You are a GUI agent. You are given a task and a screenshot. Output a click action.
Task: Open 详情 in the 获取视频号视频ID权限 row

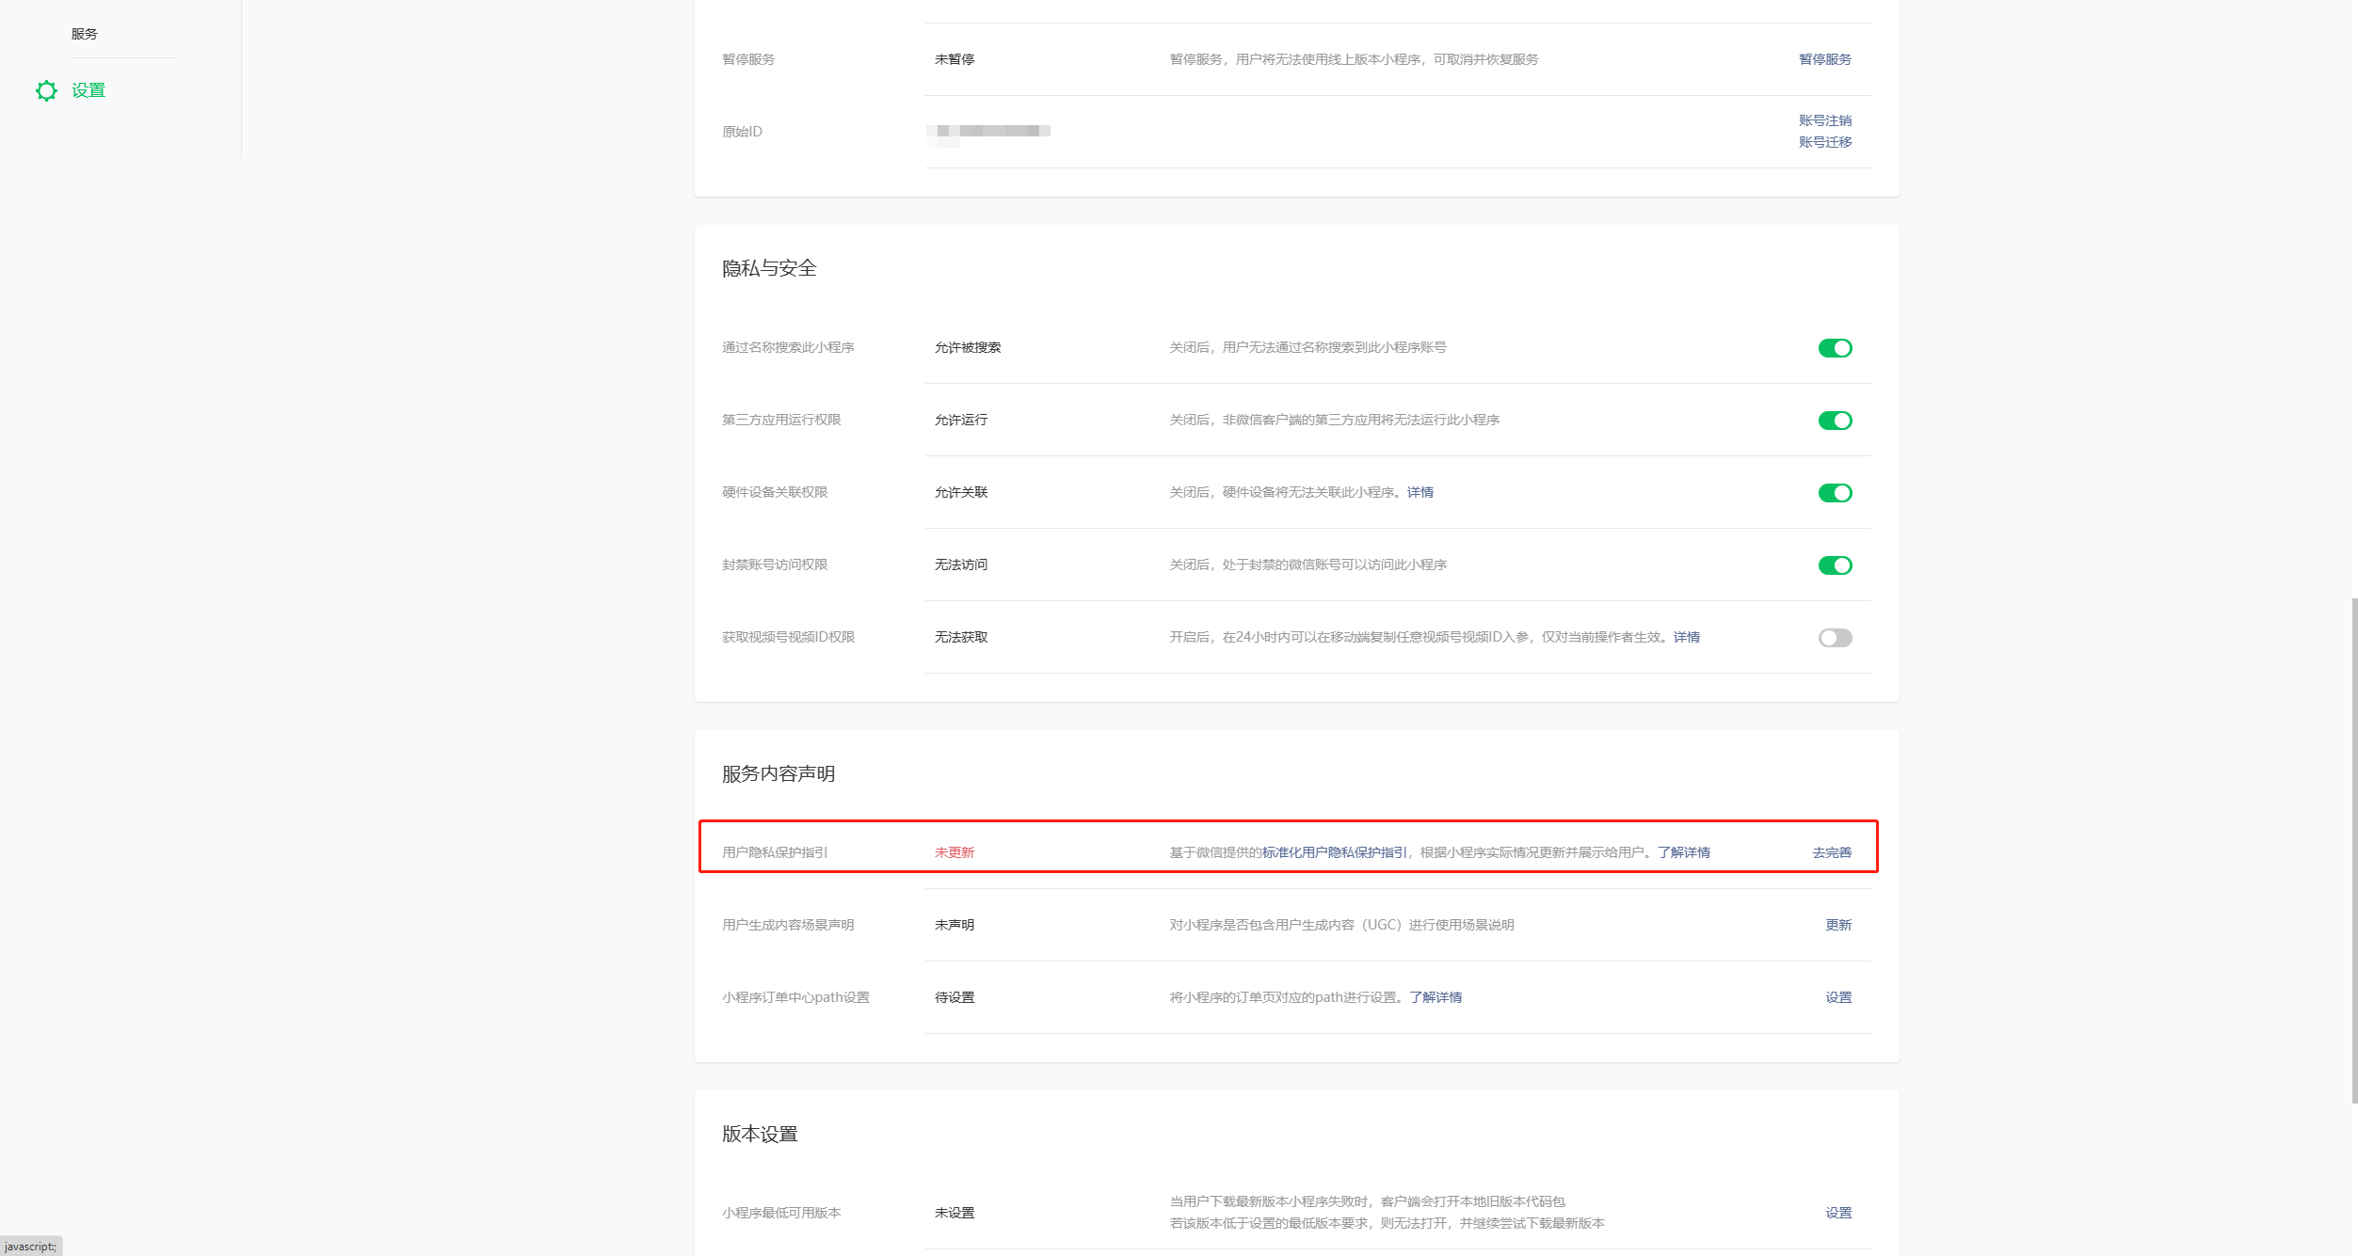[x=1686, y=637]
